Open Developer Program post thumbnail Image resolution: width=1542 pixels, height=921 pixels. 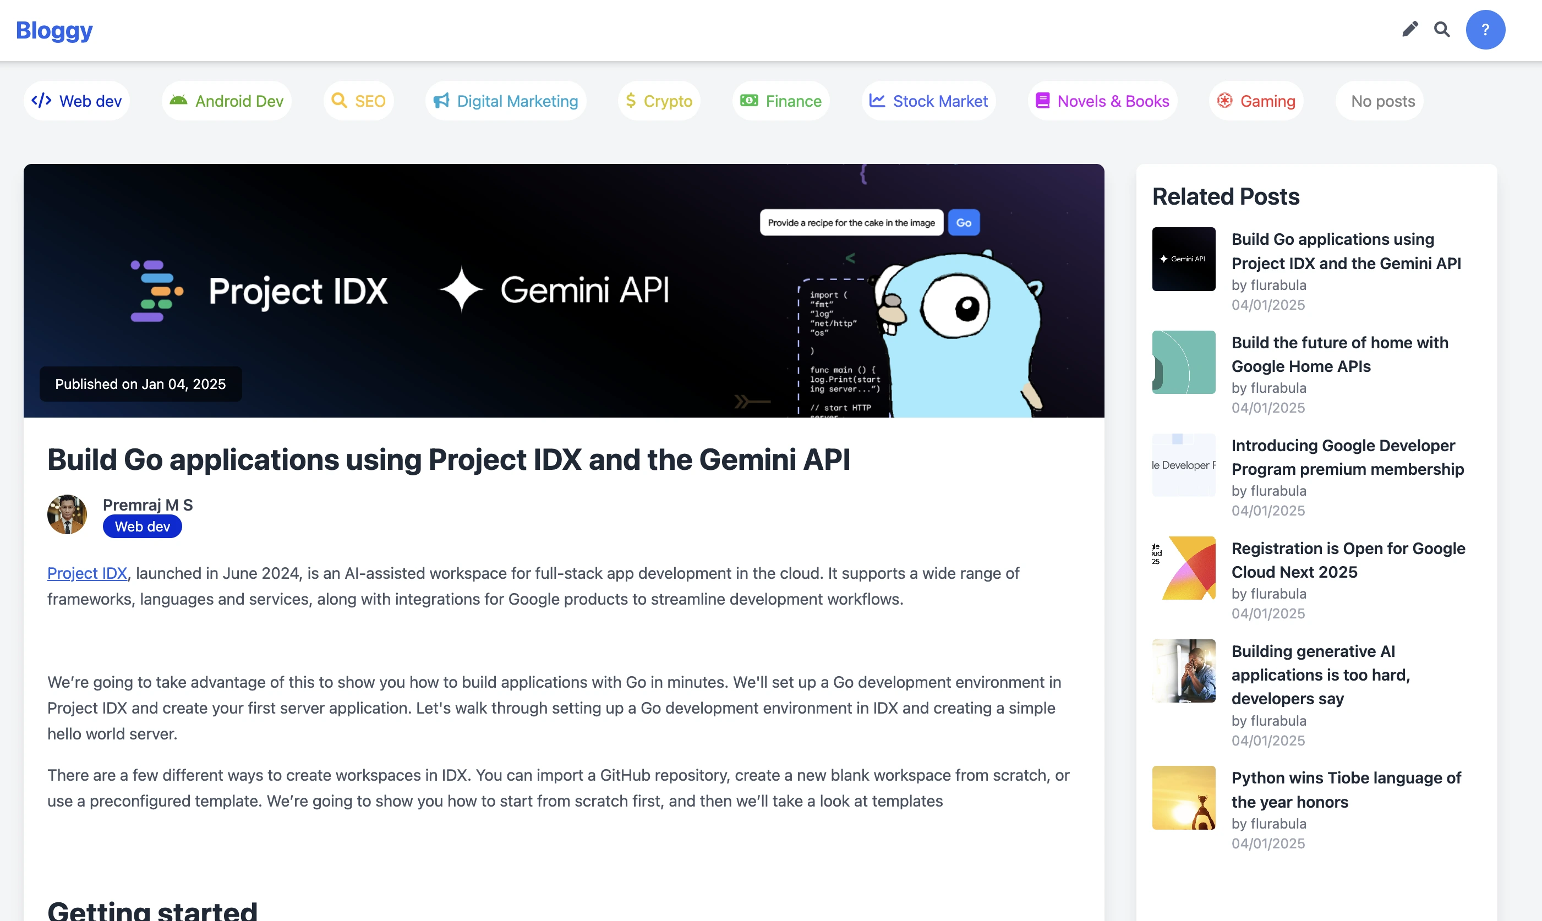click(x=1183, y=465)
